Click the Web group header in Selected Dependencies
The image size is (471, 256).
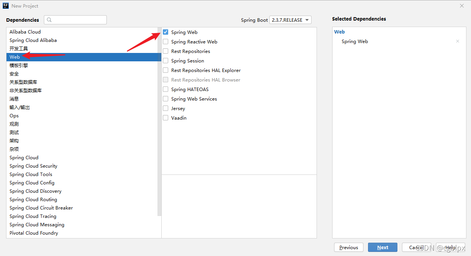pyautogui.click(x=339, y=32)
